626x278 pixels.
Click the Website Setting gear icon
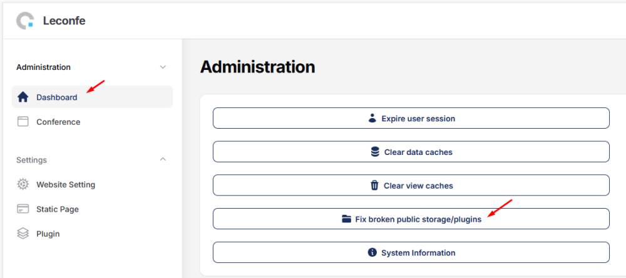pyautogui.click(x=23, y=184)
